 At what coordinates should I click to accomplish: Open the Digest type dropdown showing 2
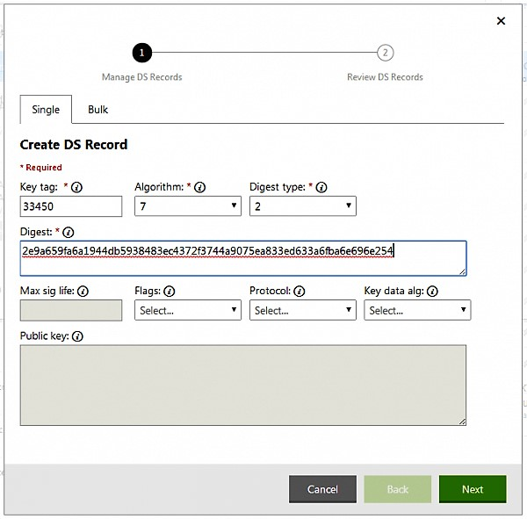pos(303,206)
